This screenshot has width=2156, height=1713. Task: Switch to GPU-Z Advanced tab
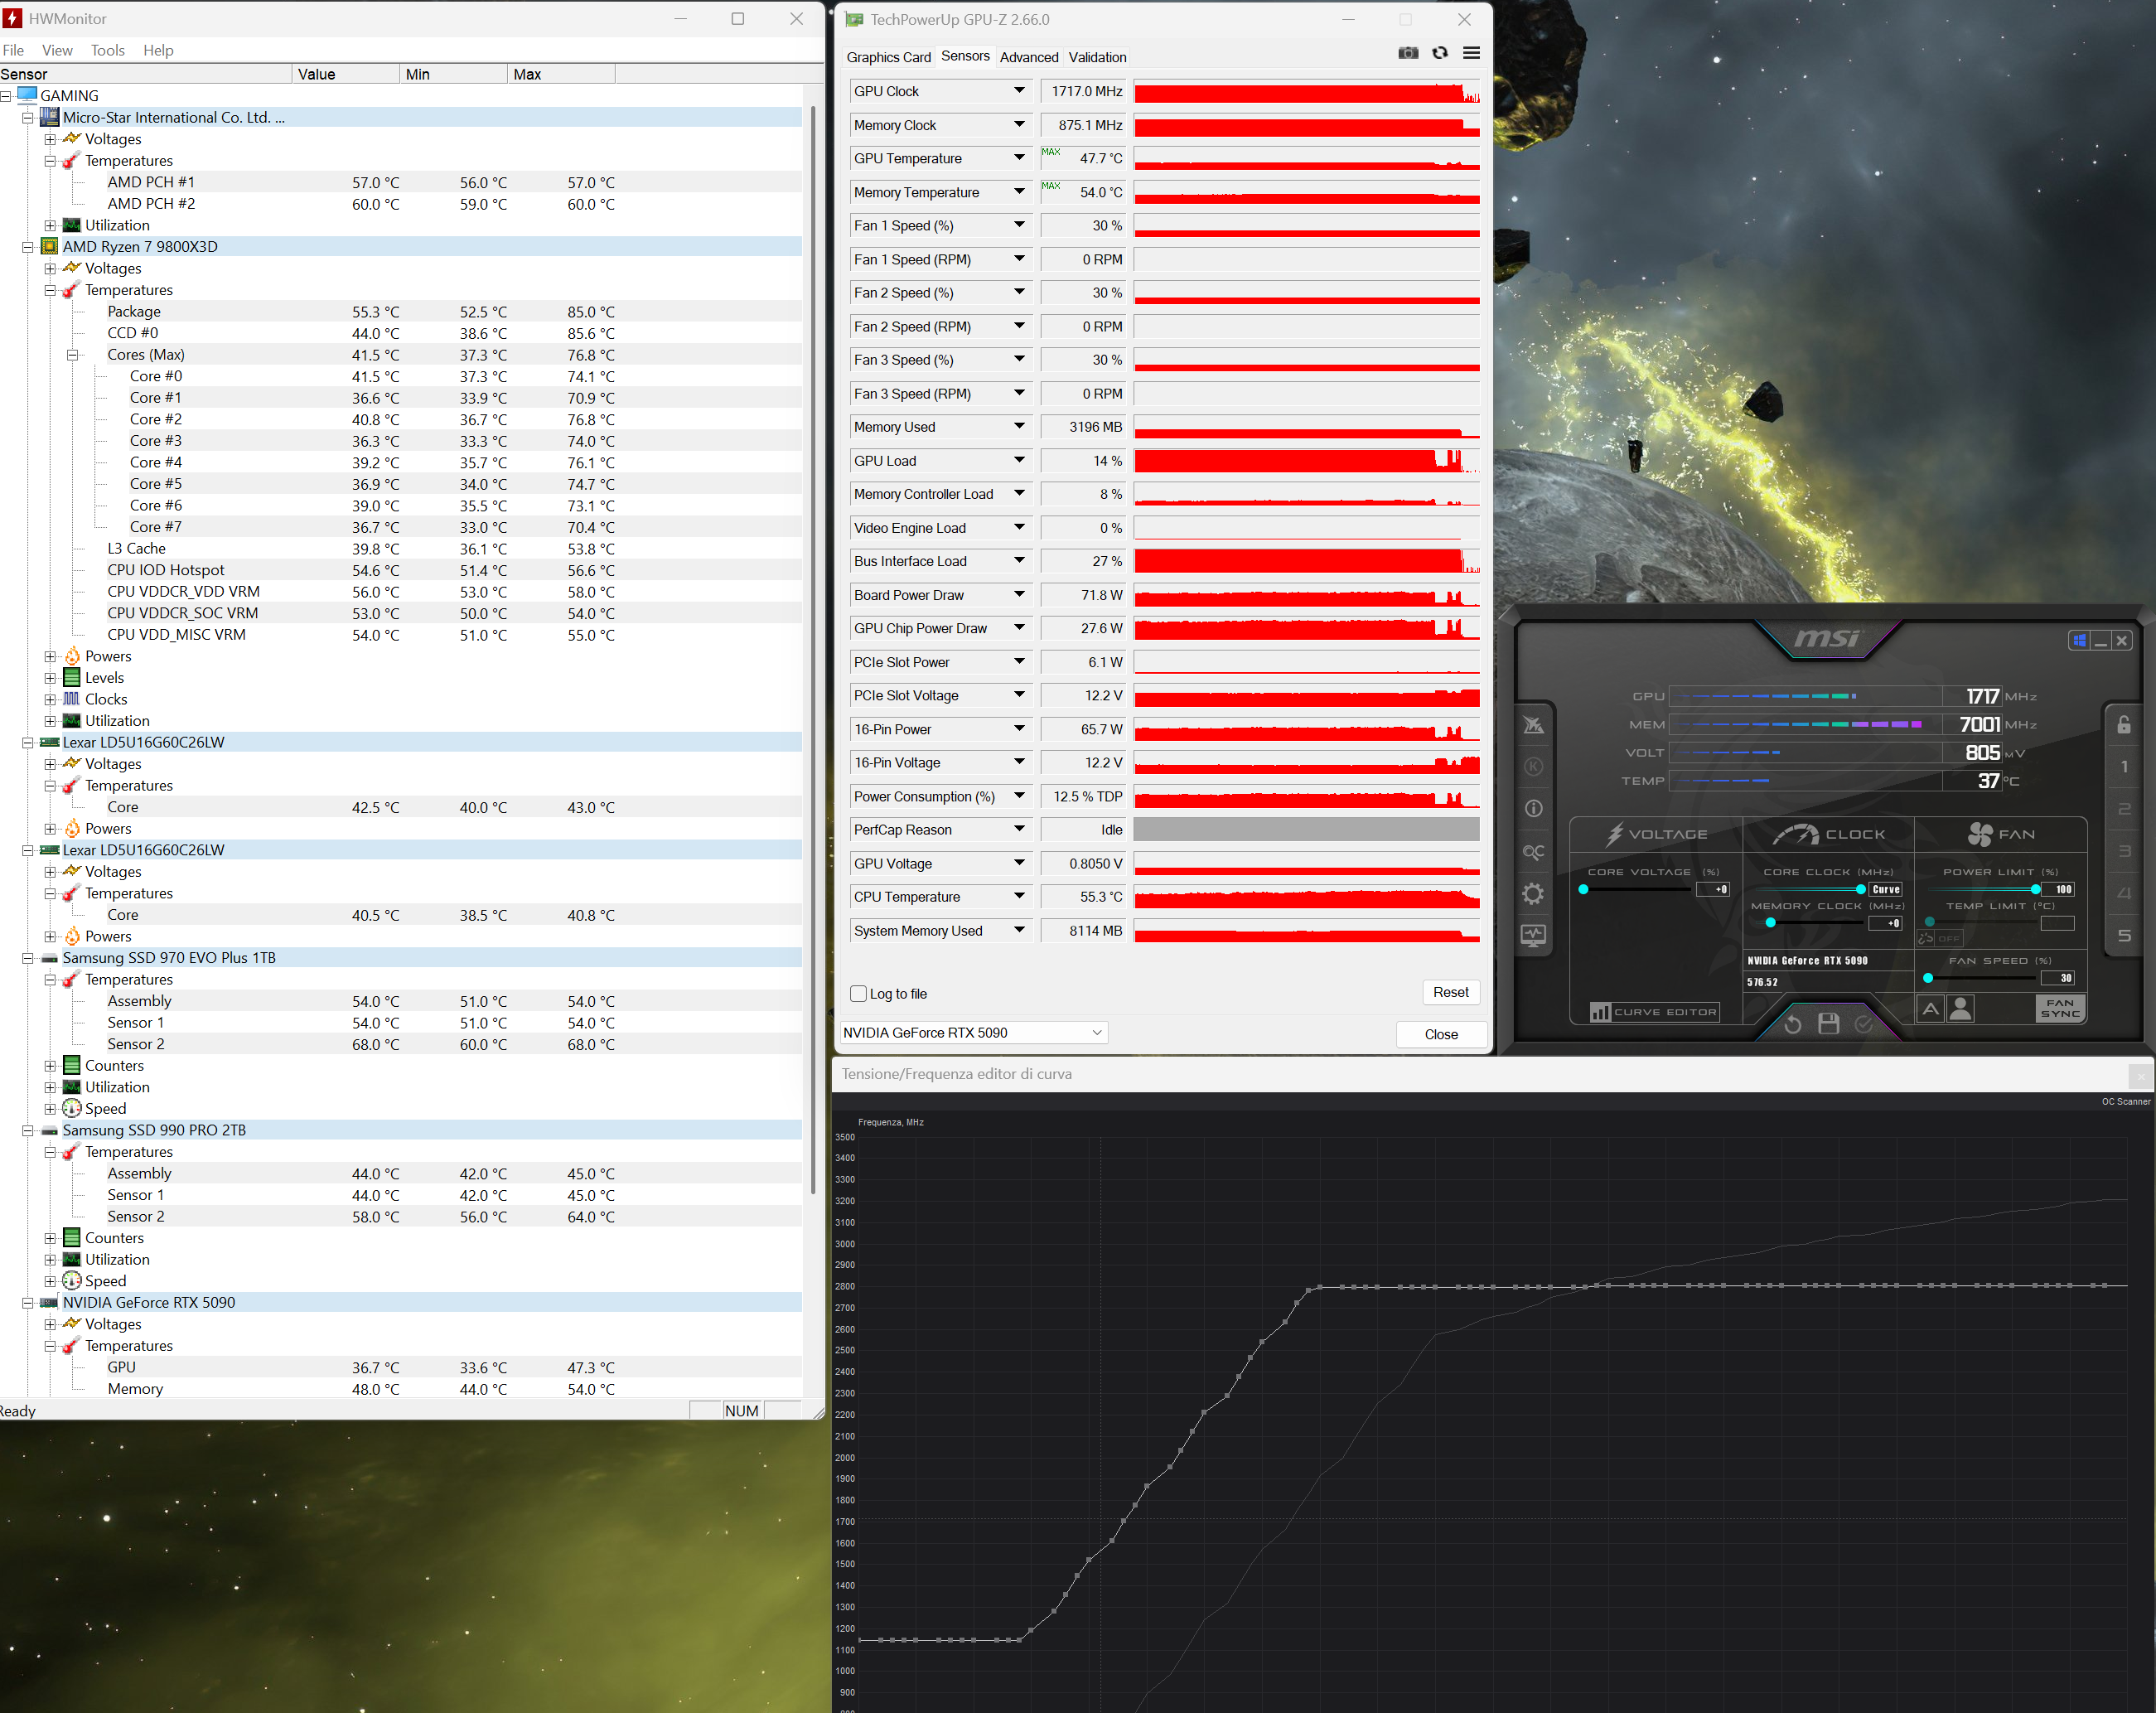(1029, 57)
